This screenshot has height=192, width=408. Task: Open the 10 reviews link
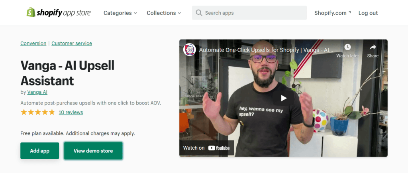(x=71, y=112)
